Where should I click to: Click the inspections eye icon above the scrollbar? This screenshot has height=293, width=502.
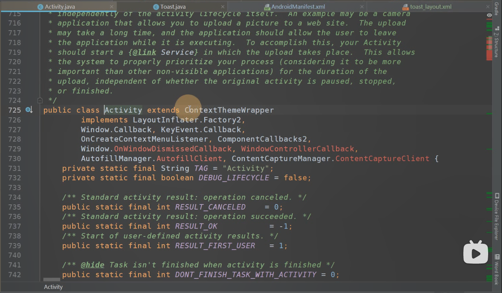coord(489,15)
